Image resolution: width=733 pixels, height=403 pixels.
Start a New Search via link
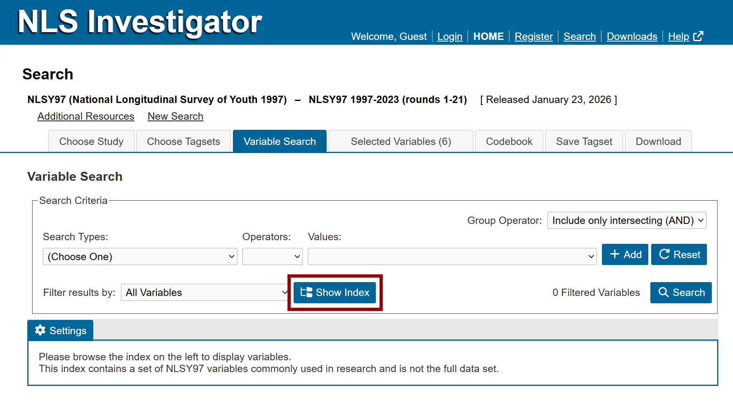tap(176, 116)
